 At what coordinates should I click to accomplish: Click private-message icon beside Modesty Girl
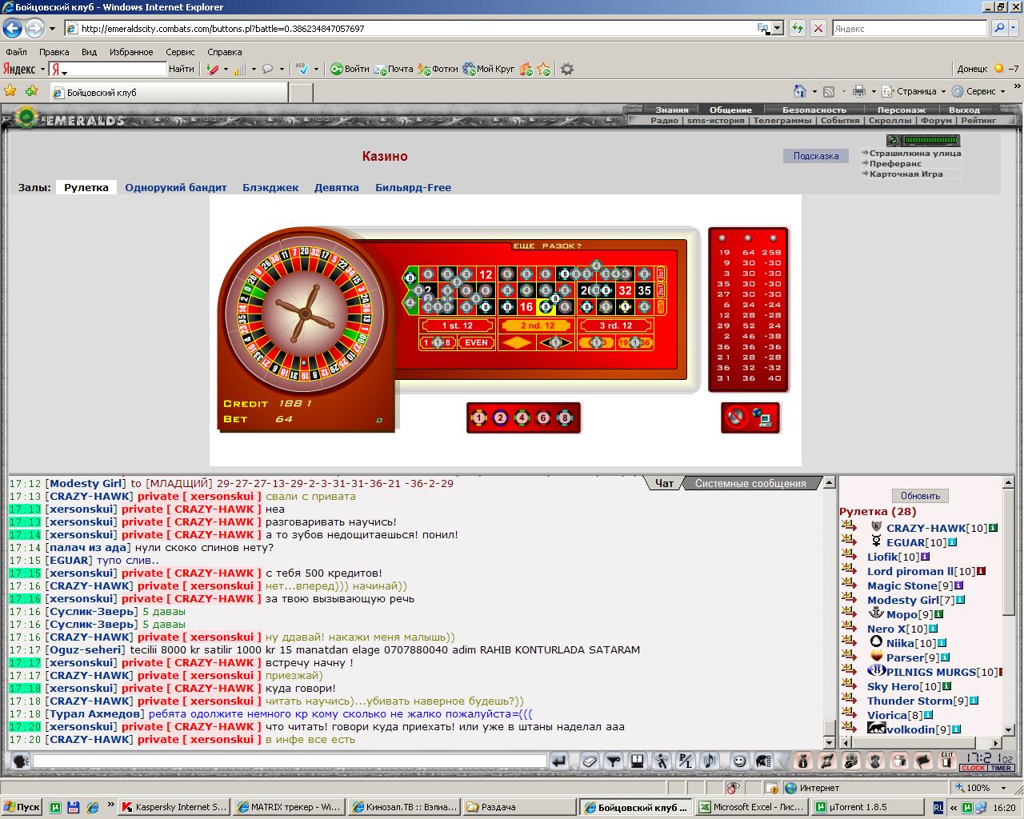pyautogui.click(x=849, y=598)
